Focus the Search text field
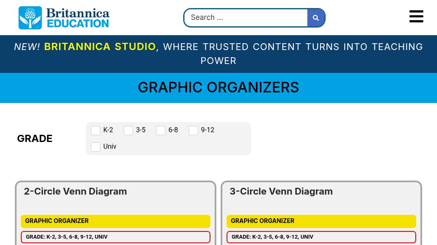 (x=246, y=18)
